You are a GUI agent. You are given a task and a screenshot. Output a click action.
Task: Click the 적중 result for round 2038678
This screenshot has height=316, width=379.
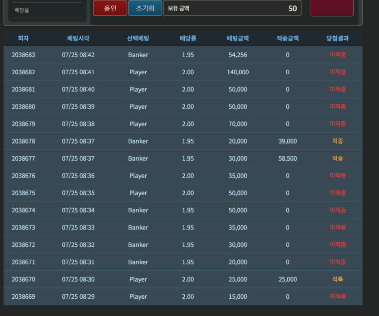pyautogui.click(x=337, y=141)
